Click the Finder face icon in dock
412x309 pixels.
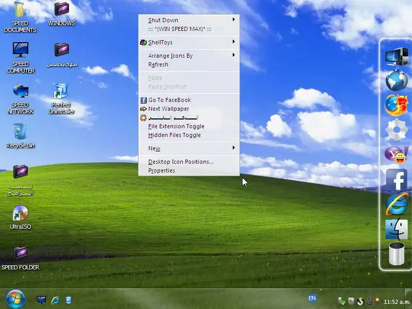[x=397, y=229]
